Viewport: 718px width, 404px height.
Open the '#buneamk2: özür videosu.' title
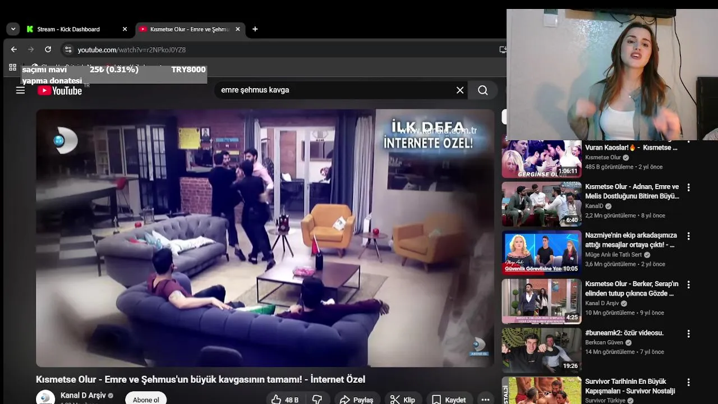pyautogui.click(x=624, y=333)
